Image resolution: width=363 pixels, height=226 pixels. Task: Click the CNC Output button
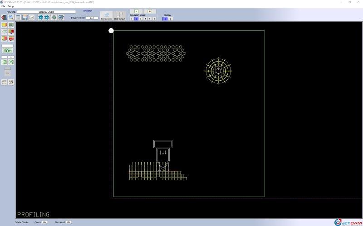[119, 16]
